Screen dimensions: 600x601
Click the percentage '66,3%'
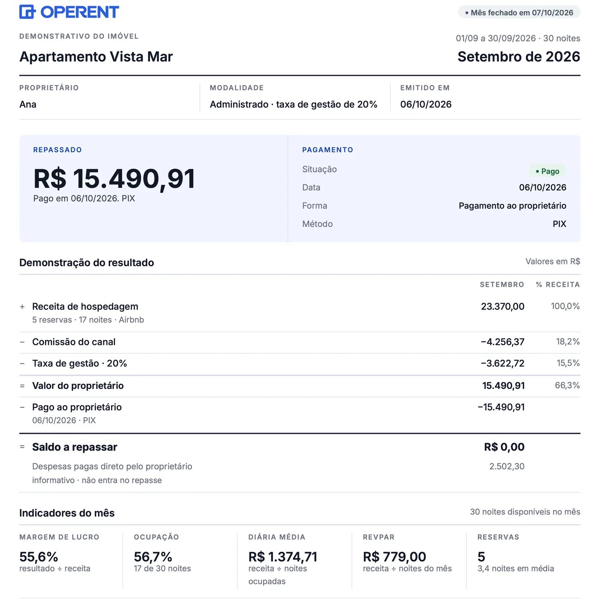(x=567, y=385)
